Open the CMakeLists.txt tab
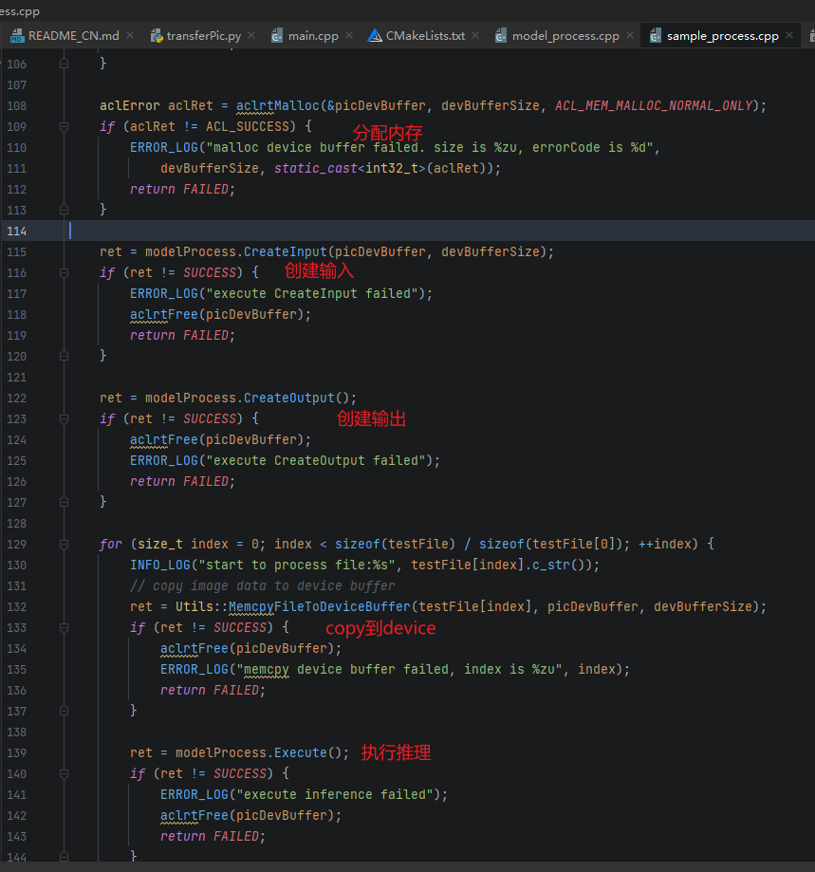The image size is (815, 872). click(425, 36)
